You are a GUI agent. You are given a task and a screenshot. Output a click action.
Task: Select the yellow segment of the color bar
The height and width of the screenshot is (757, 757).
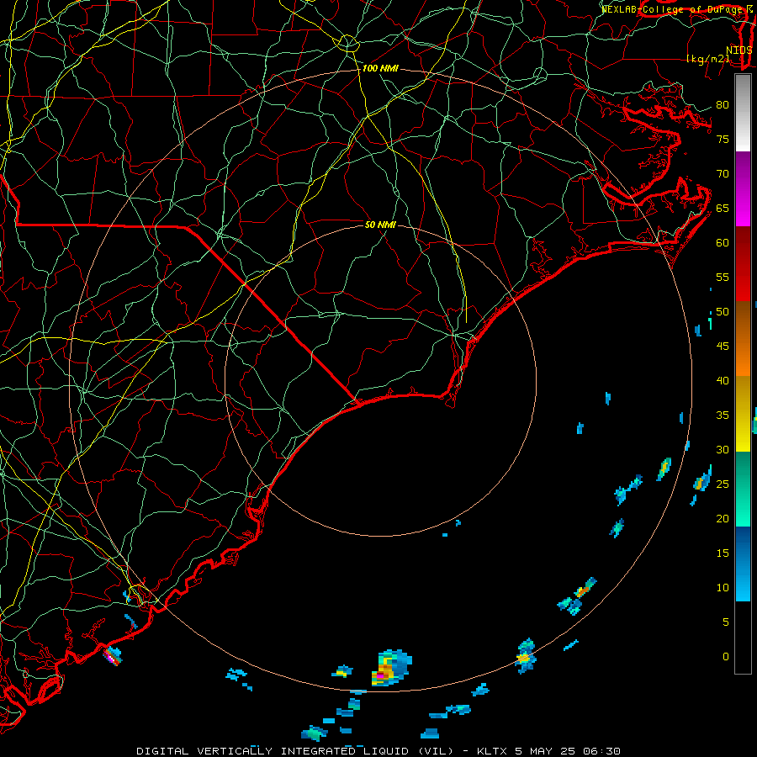(x=743, y=414)
